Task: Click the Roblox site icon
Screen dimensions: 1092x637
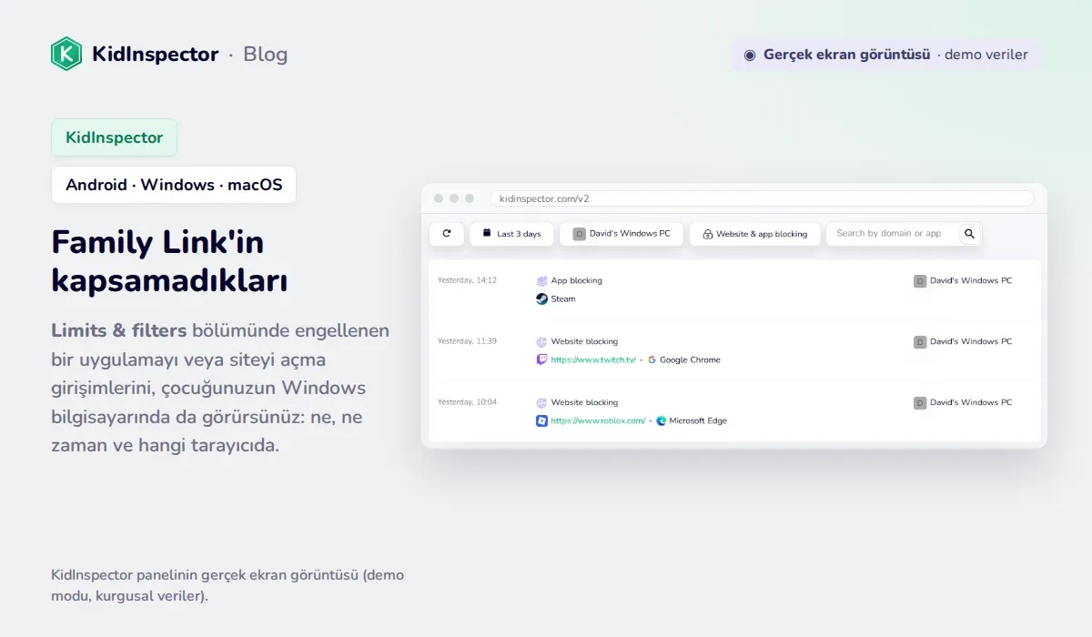Action: (541, 420)
